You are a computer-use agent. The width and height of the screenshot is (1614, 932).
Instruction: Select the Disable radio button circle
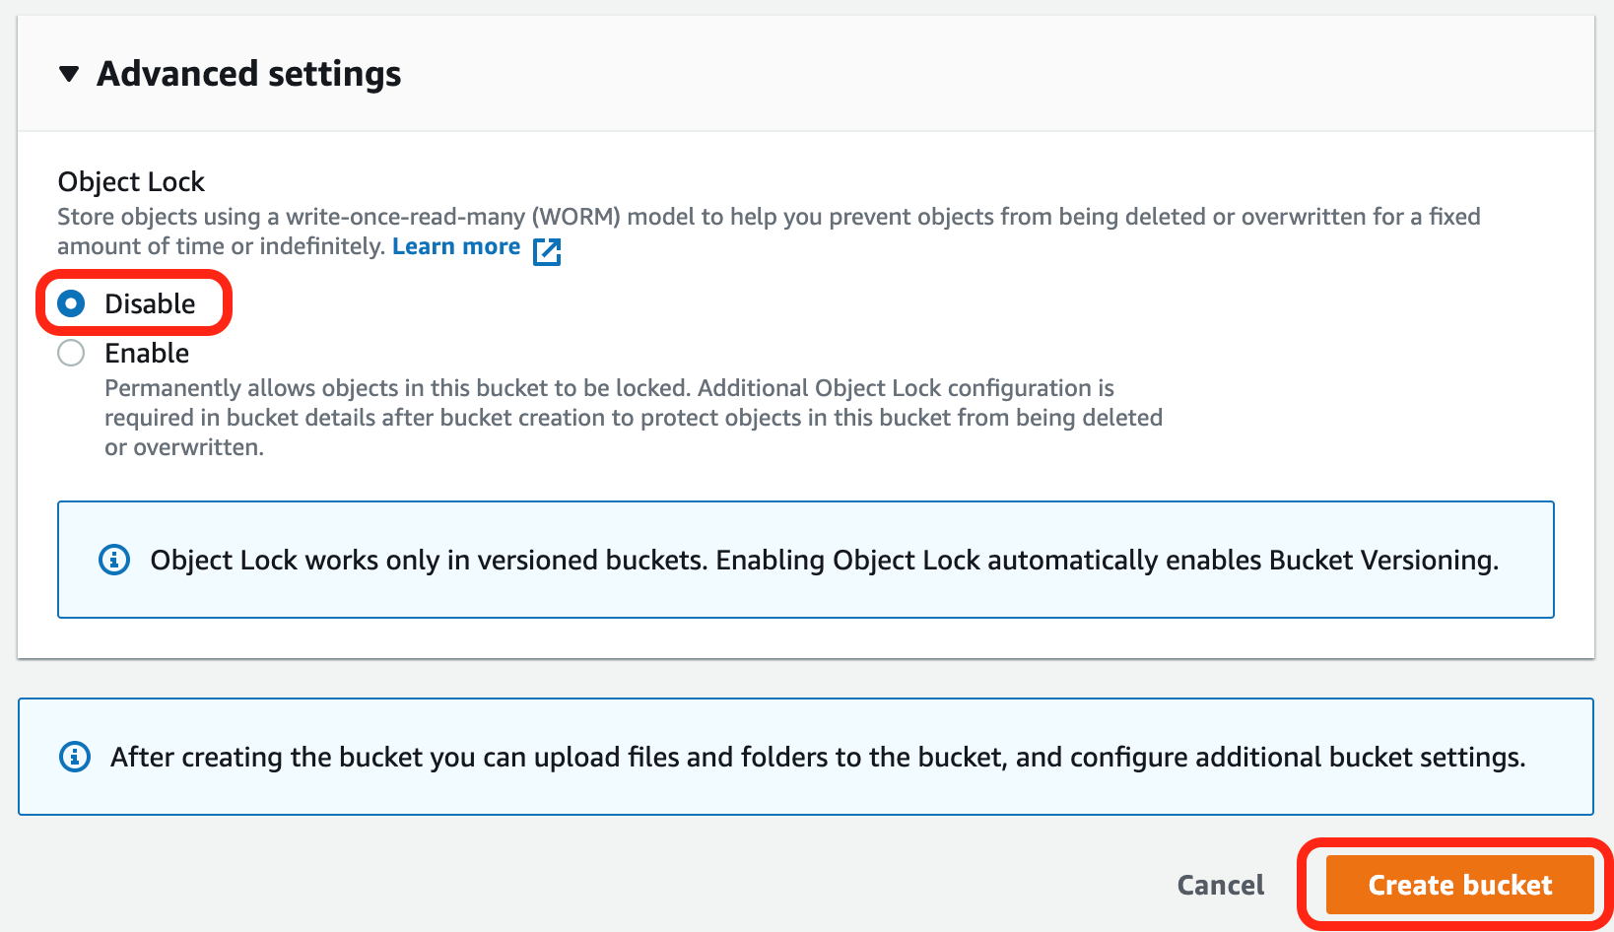click(x=71, y=303)
